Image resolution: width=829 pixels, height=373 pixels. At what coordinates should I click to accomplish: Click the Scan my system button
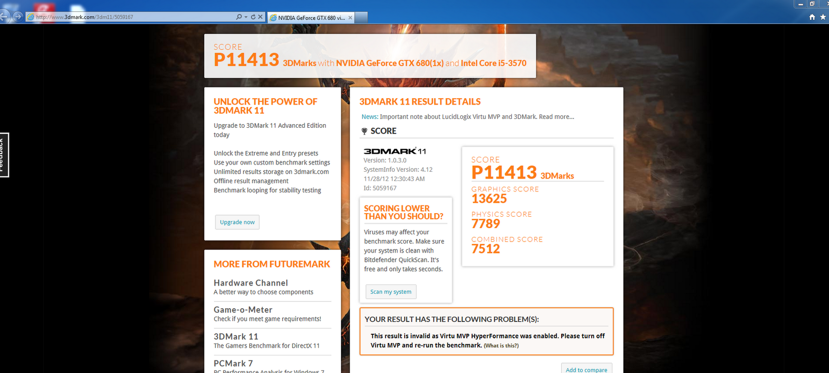coord(391,292)
